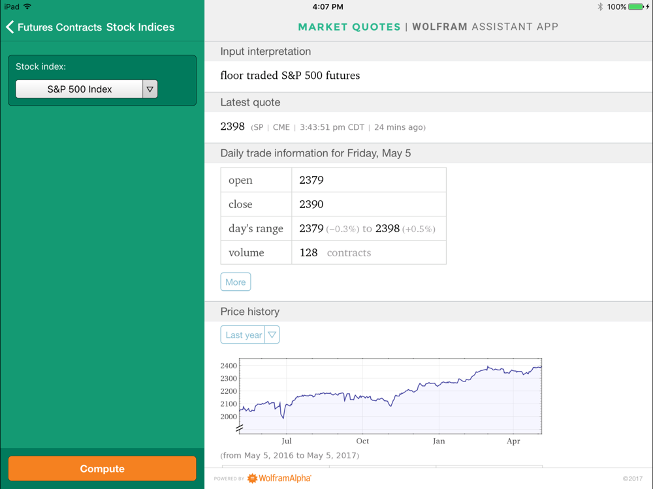Tap the close value 2390
This screenshot has height=489, width=653.
point(311,204)
